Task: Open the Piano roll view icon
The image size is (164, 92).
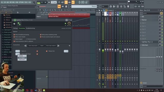Action: (x=114, y=6)
